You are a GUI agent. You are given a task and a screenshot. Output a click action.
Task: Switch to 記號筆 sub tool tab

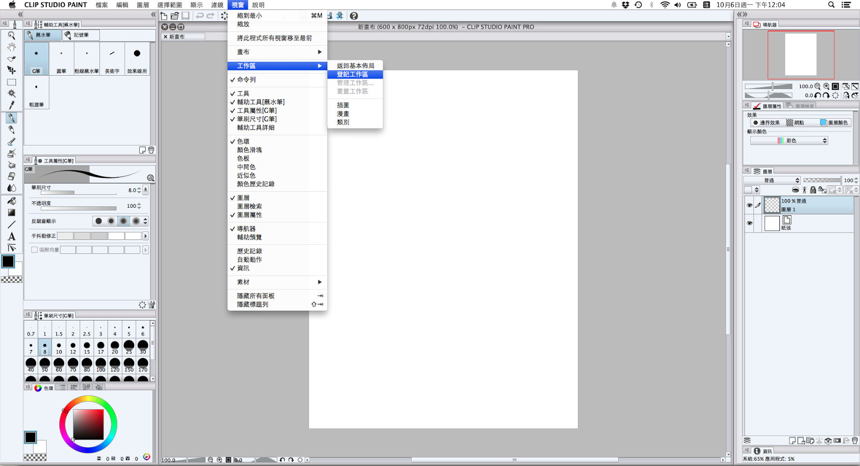click(81, 35)
